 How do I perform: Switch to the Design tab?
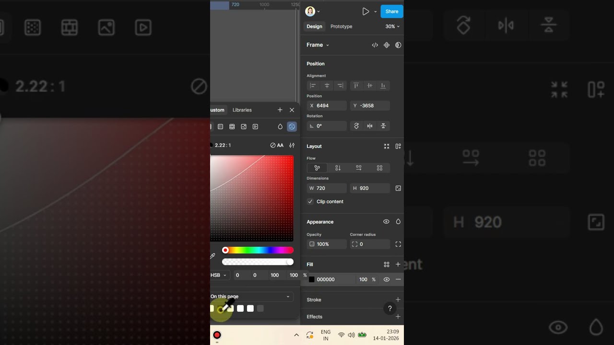coord(315,26)
